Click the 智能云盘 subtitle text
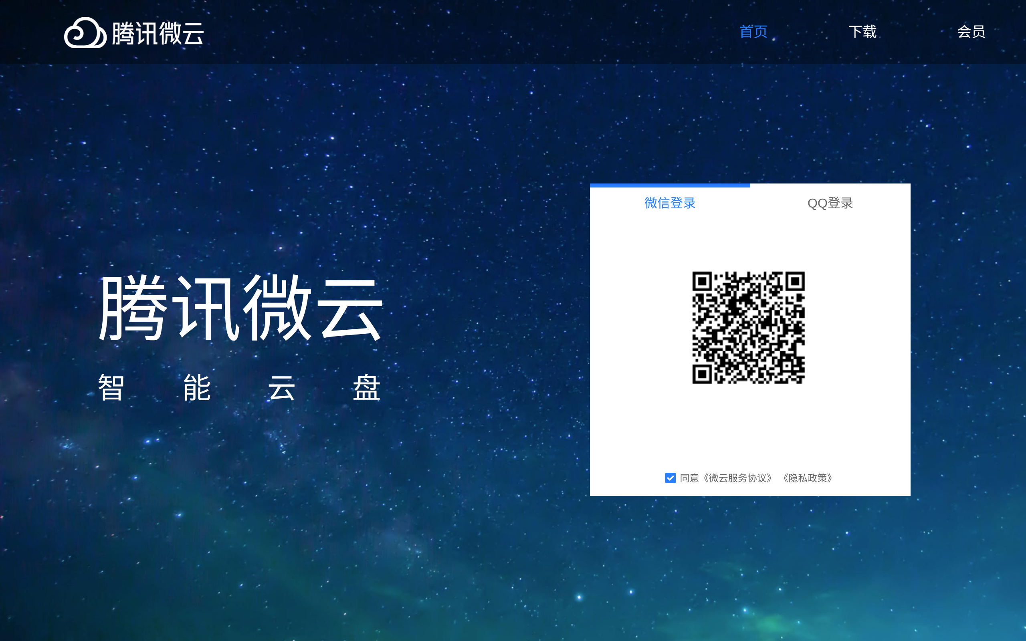This screenshot has width=1026, height=641. click(x=239, y=387)
